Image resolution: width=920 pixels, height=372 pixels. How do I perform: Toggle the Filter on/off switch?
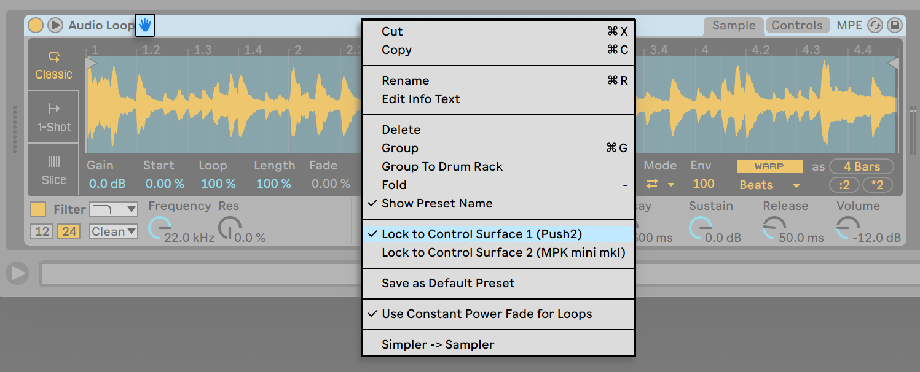tap(38, 210)
